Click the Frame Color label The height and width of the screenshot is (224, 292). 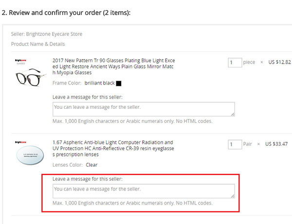coord(67,83)
